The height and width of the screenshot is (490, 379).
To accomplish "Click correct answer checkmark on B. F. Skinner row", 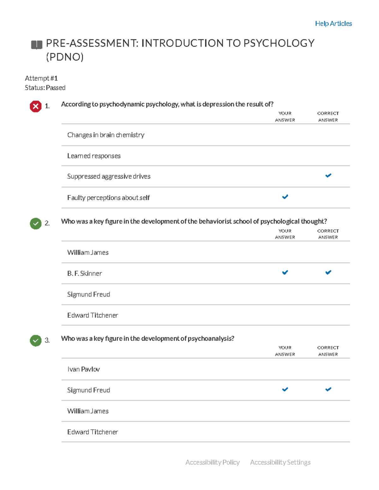I will tap(328, 273).
